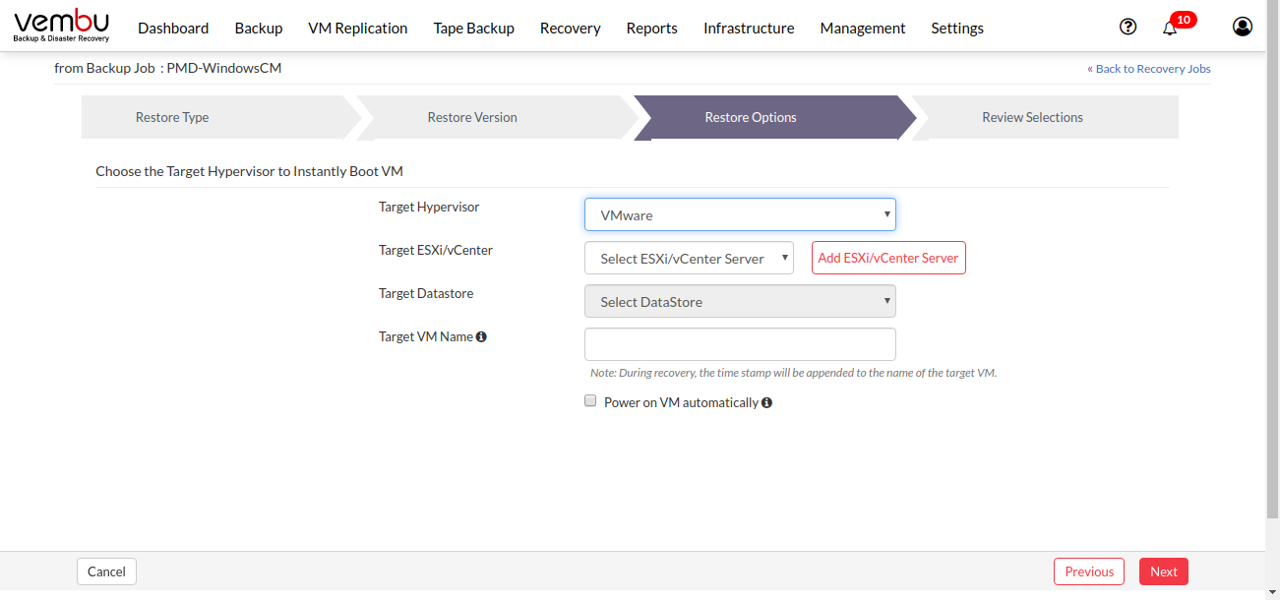Open the help question mark icon
This screenshot has height=600, width=1280.
pos(1128,27)
